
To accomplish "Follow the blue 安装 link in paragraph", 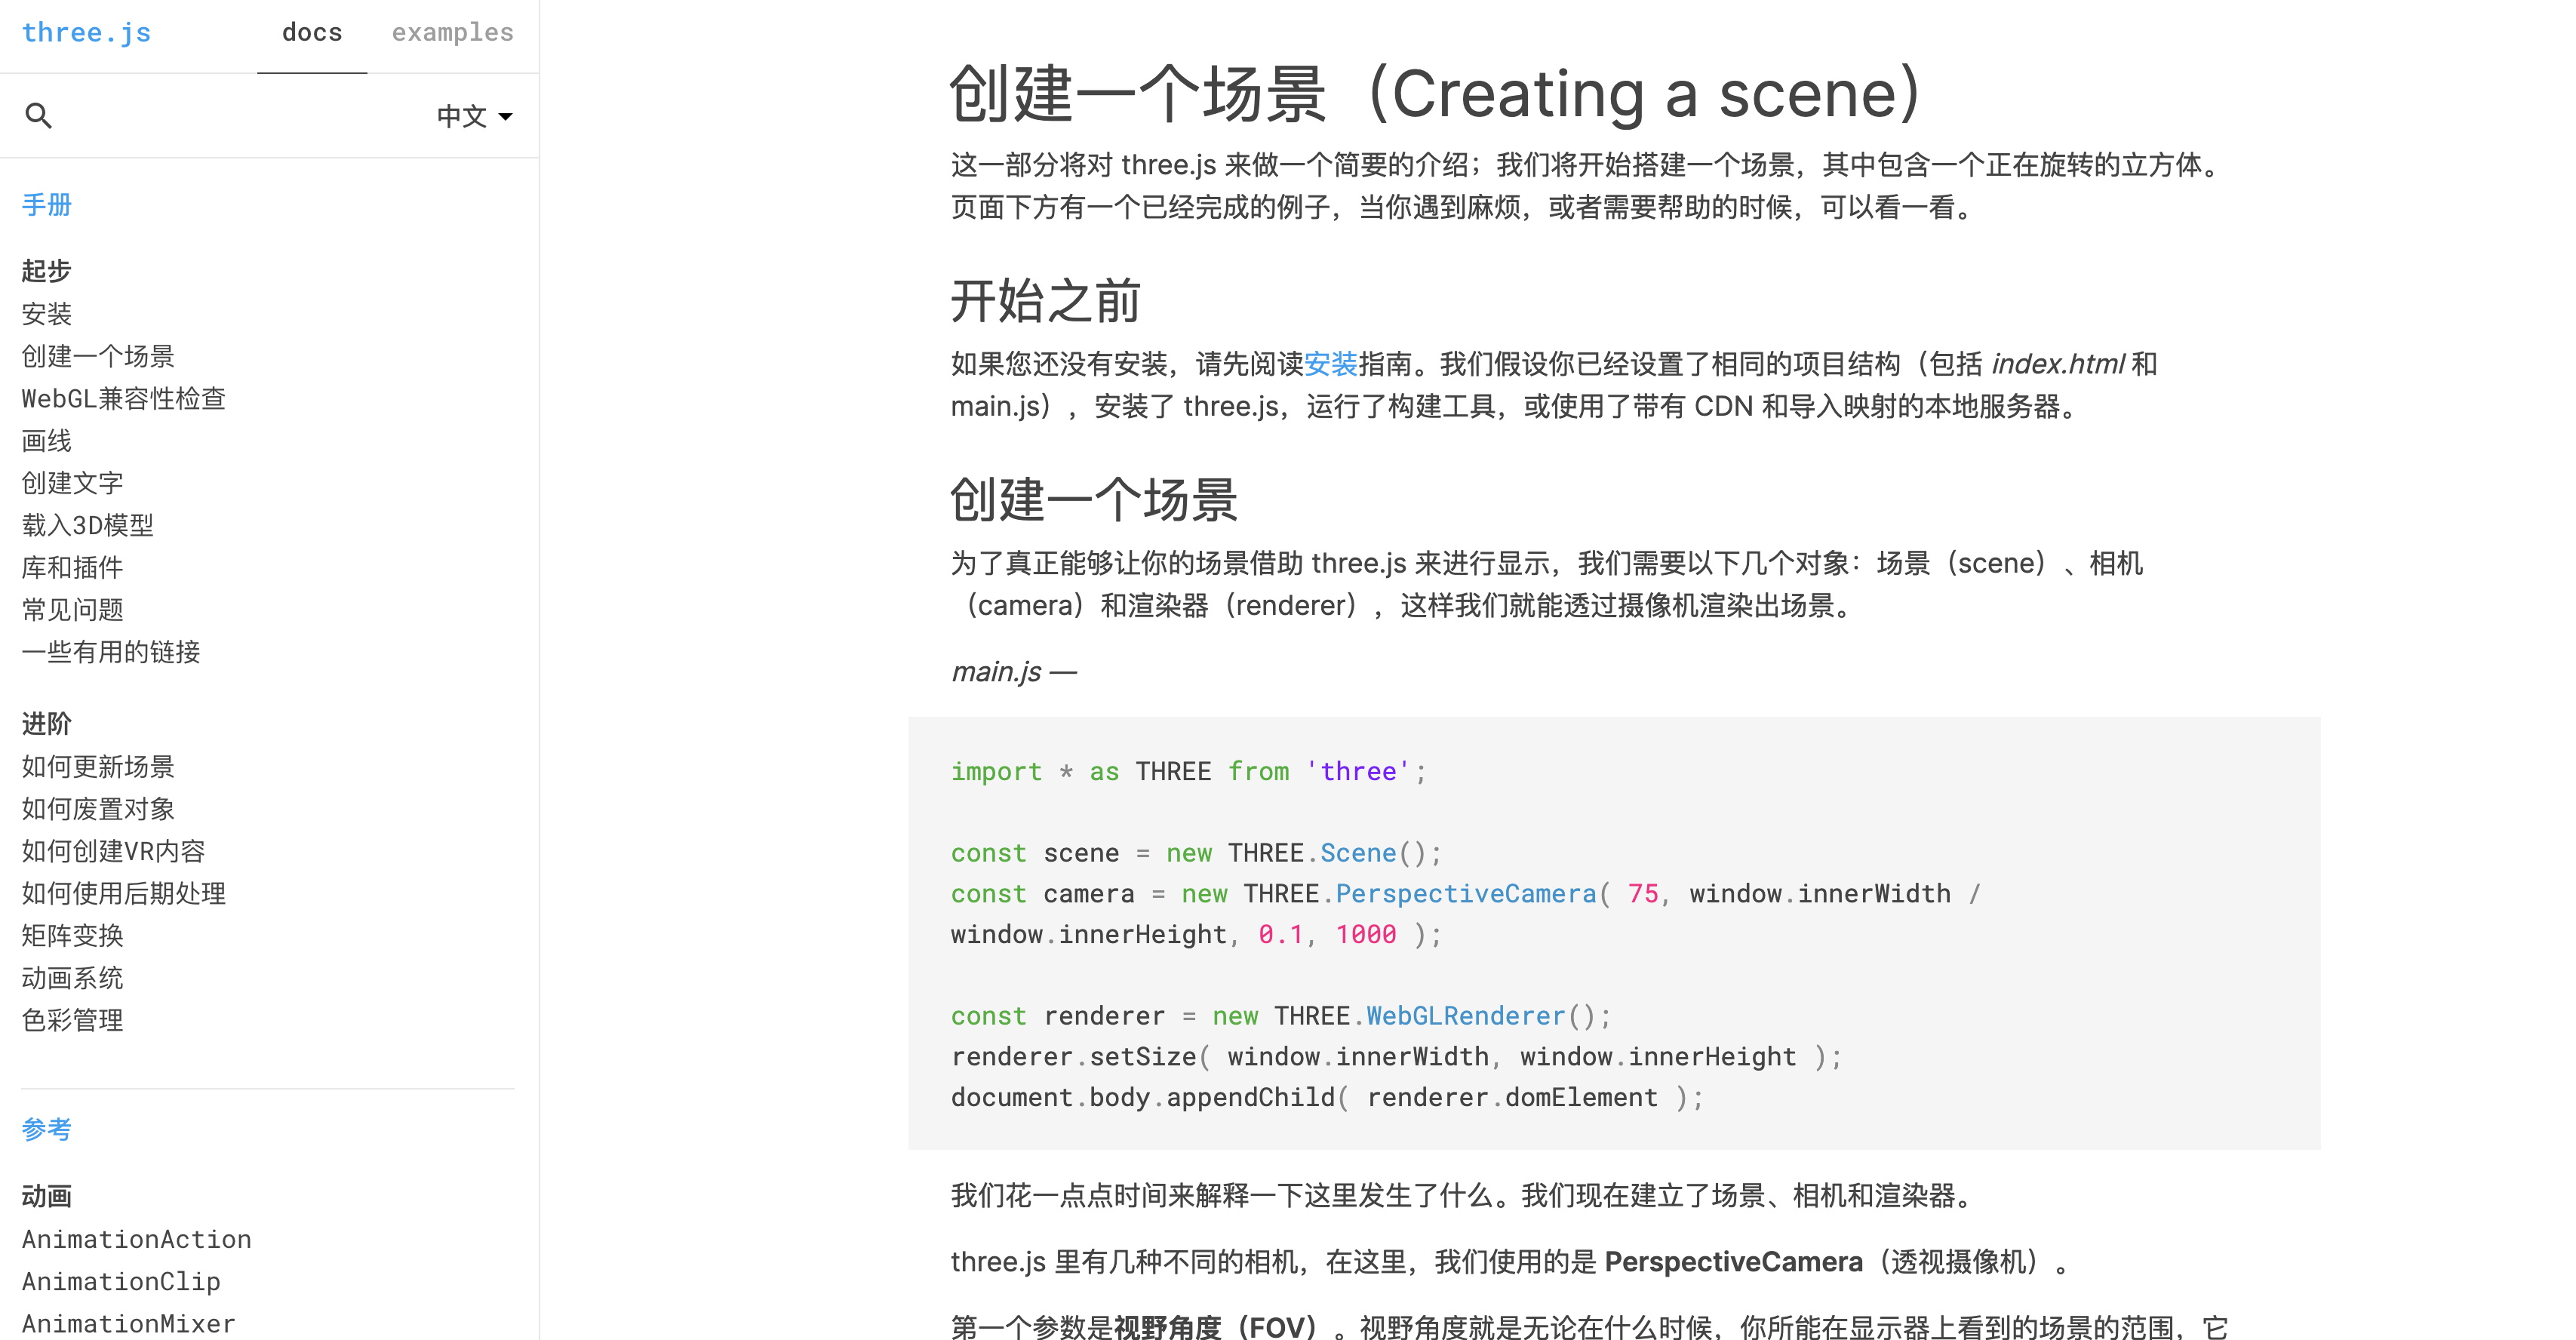I will pyautogui.click(x=1330, y=364).
